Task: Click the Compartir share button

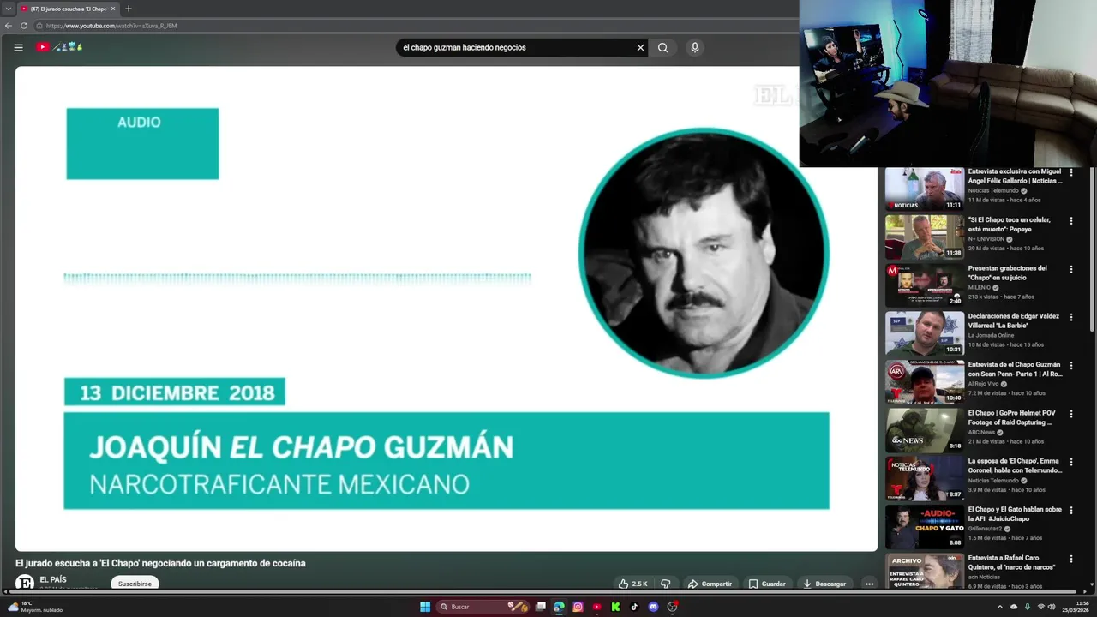Action: tap(710, 584)
